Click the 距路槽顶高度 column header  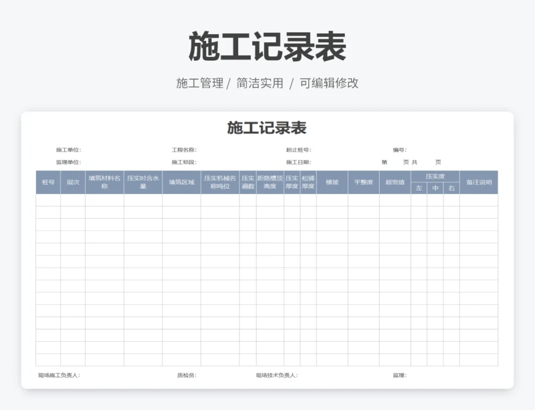270,183
